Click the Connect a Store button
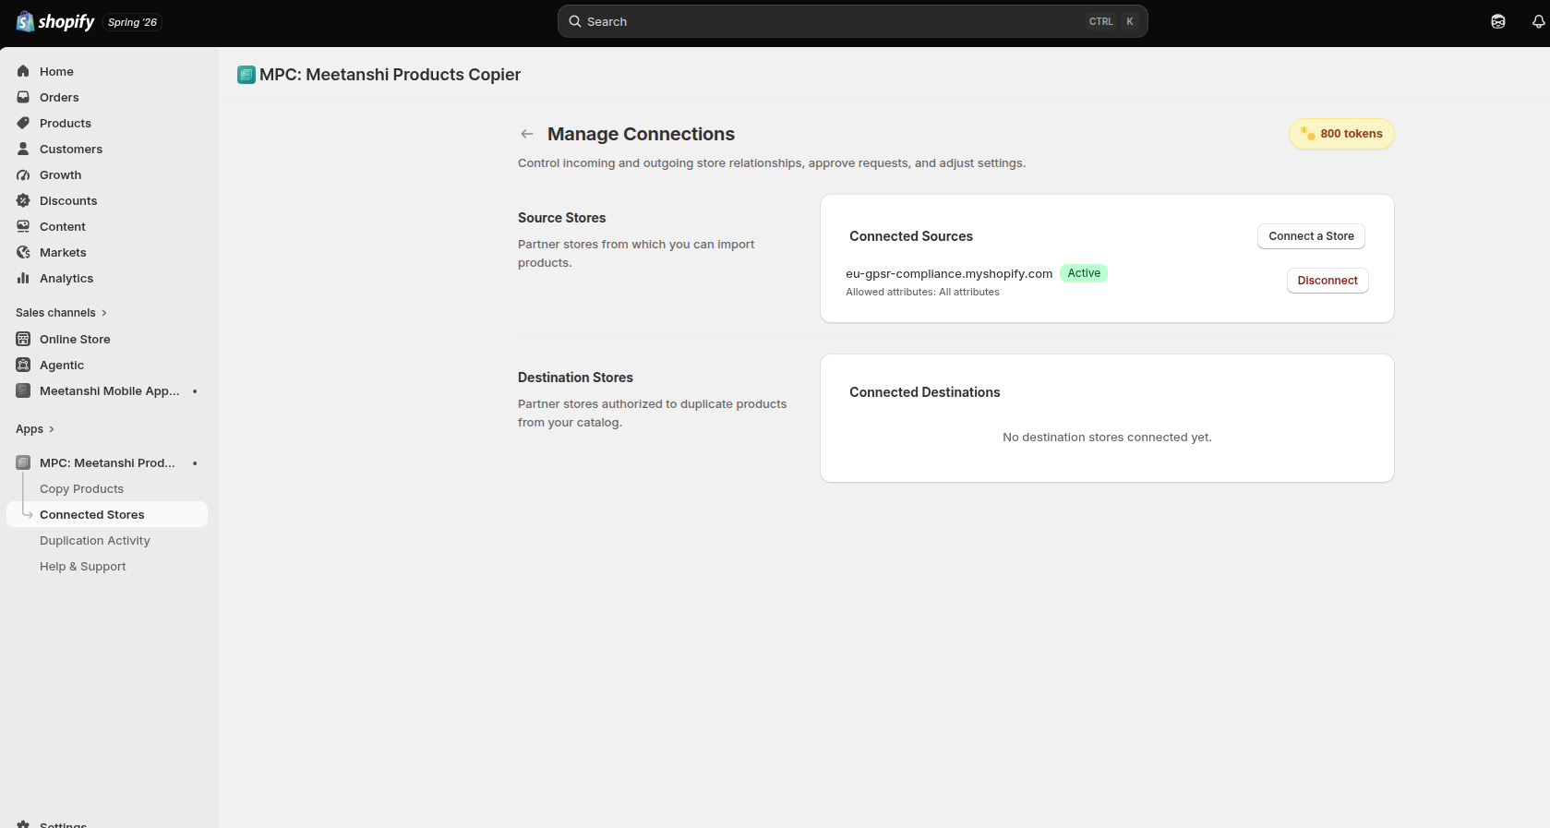Screen dimensions: 1550x828 tap(1311, 236)
